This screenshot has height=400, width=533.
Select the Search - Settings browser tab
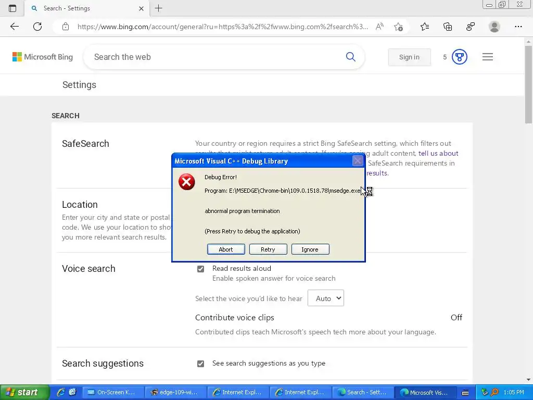coord(86,8)
